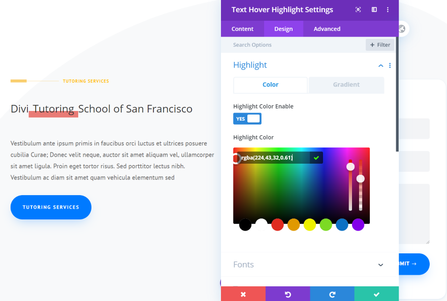The height and width of the screenshot is (301, 447).
Task: Save changes with teal checkmark button
Action: [376, 294]
